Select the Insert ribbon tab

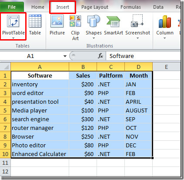pos(63,7)
